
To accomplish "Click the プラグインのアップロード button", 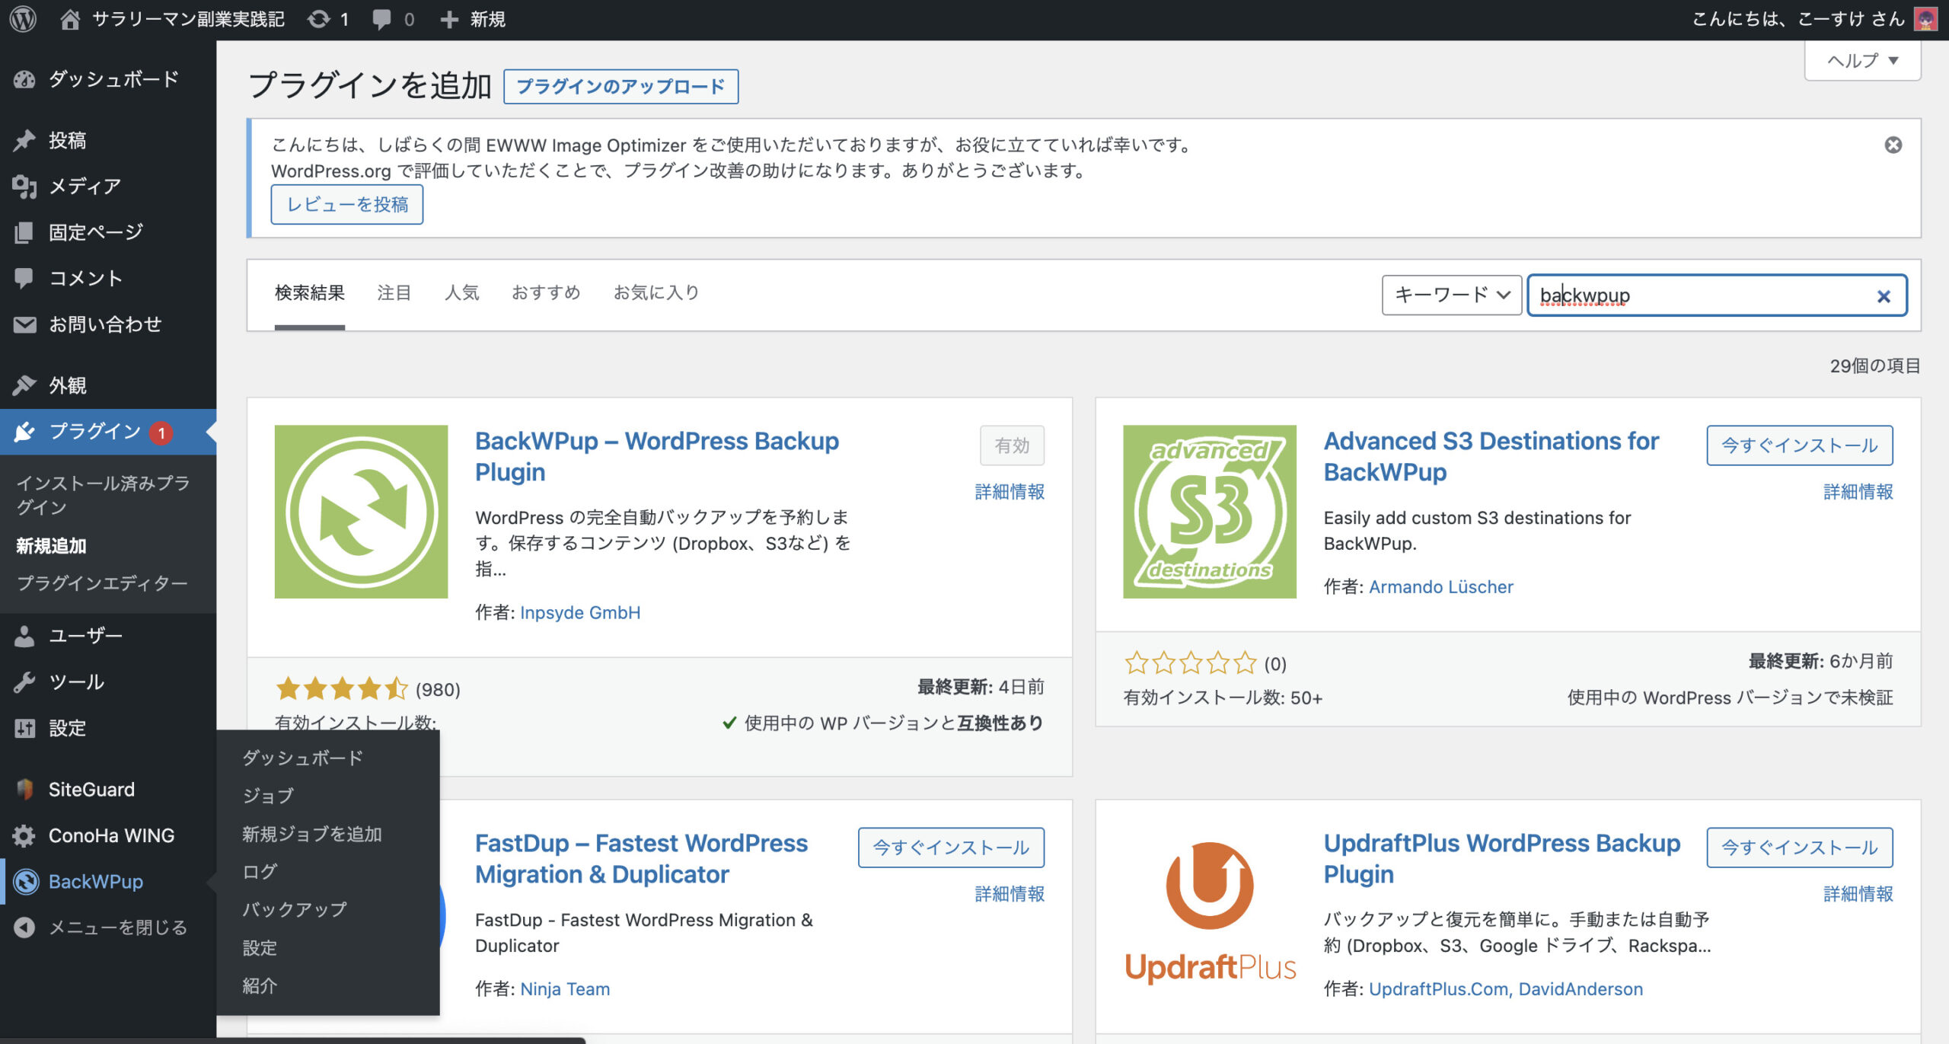I will [620, 86].
